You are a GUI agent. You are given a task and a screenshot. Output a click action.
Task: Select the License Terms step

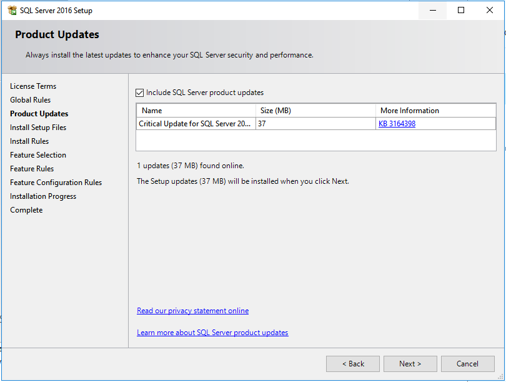point(33,86)
